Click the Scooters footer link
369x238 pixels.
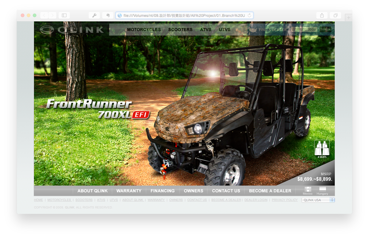(x=84, y=200)
